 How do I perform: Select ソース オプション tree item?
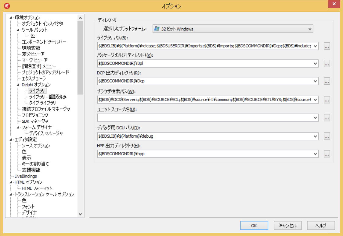(x=36, y=146)
